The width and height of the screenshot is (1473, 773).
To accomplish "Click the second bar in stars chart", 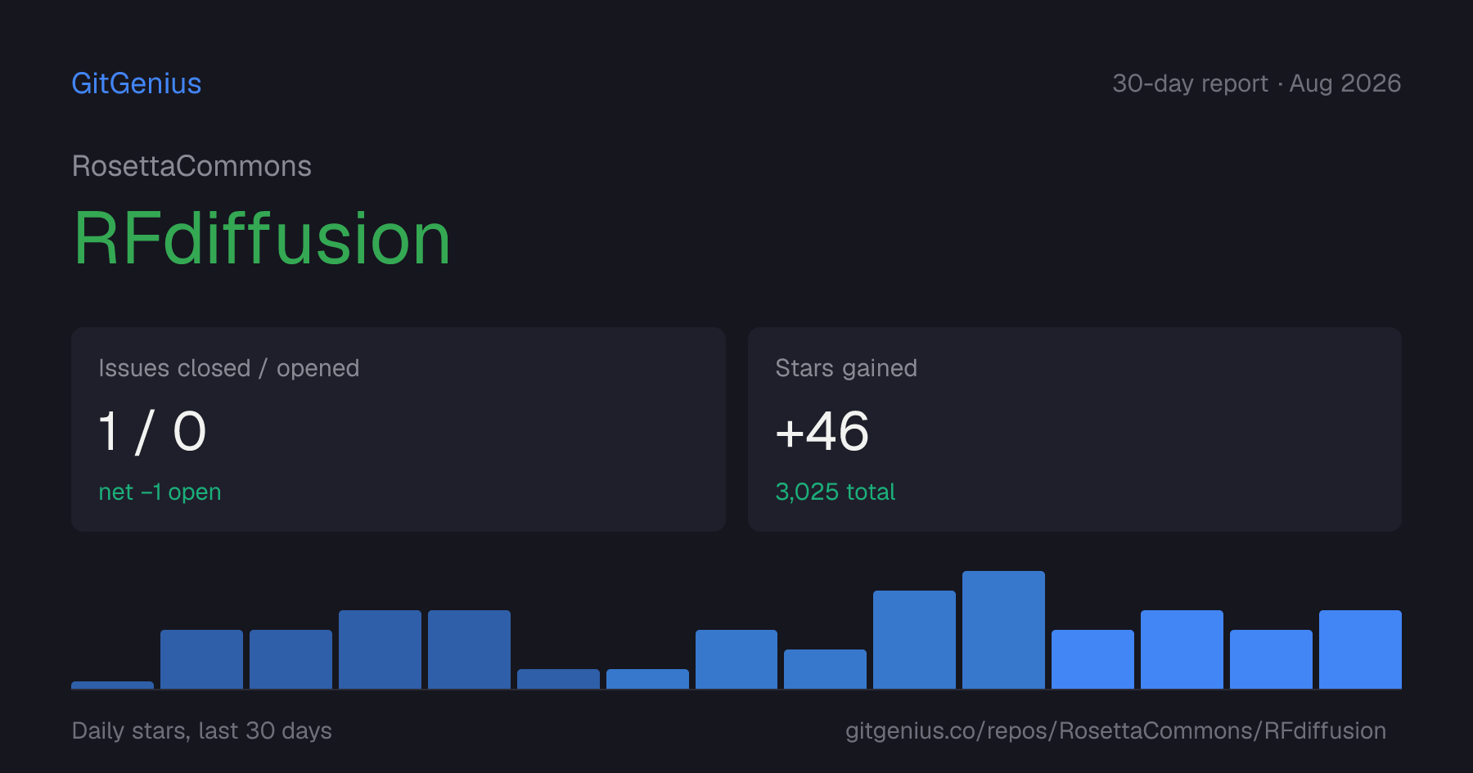I will pos(201,659).
